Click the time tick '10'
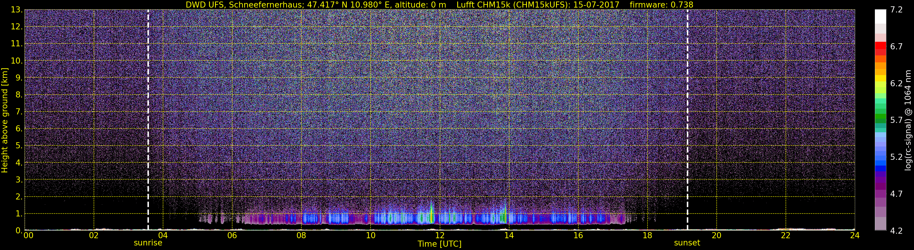914x250 pixels. (370, 235)
